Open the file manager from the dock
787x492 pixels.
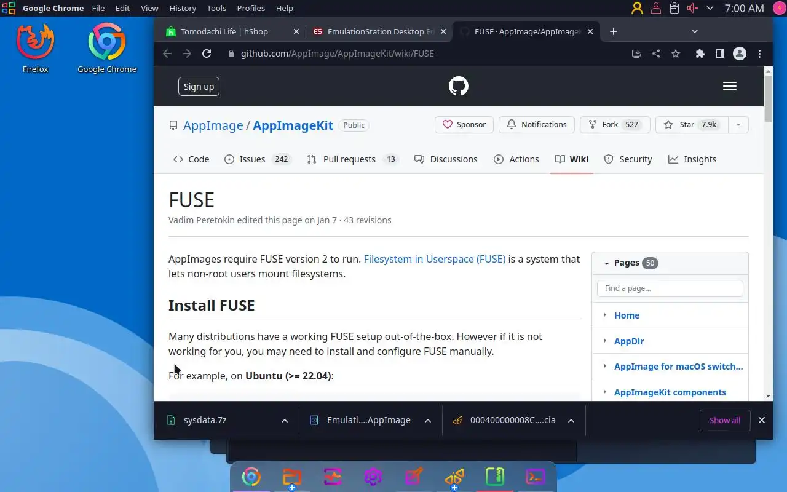292,477
